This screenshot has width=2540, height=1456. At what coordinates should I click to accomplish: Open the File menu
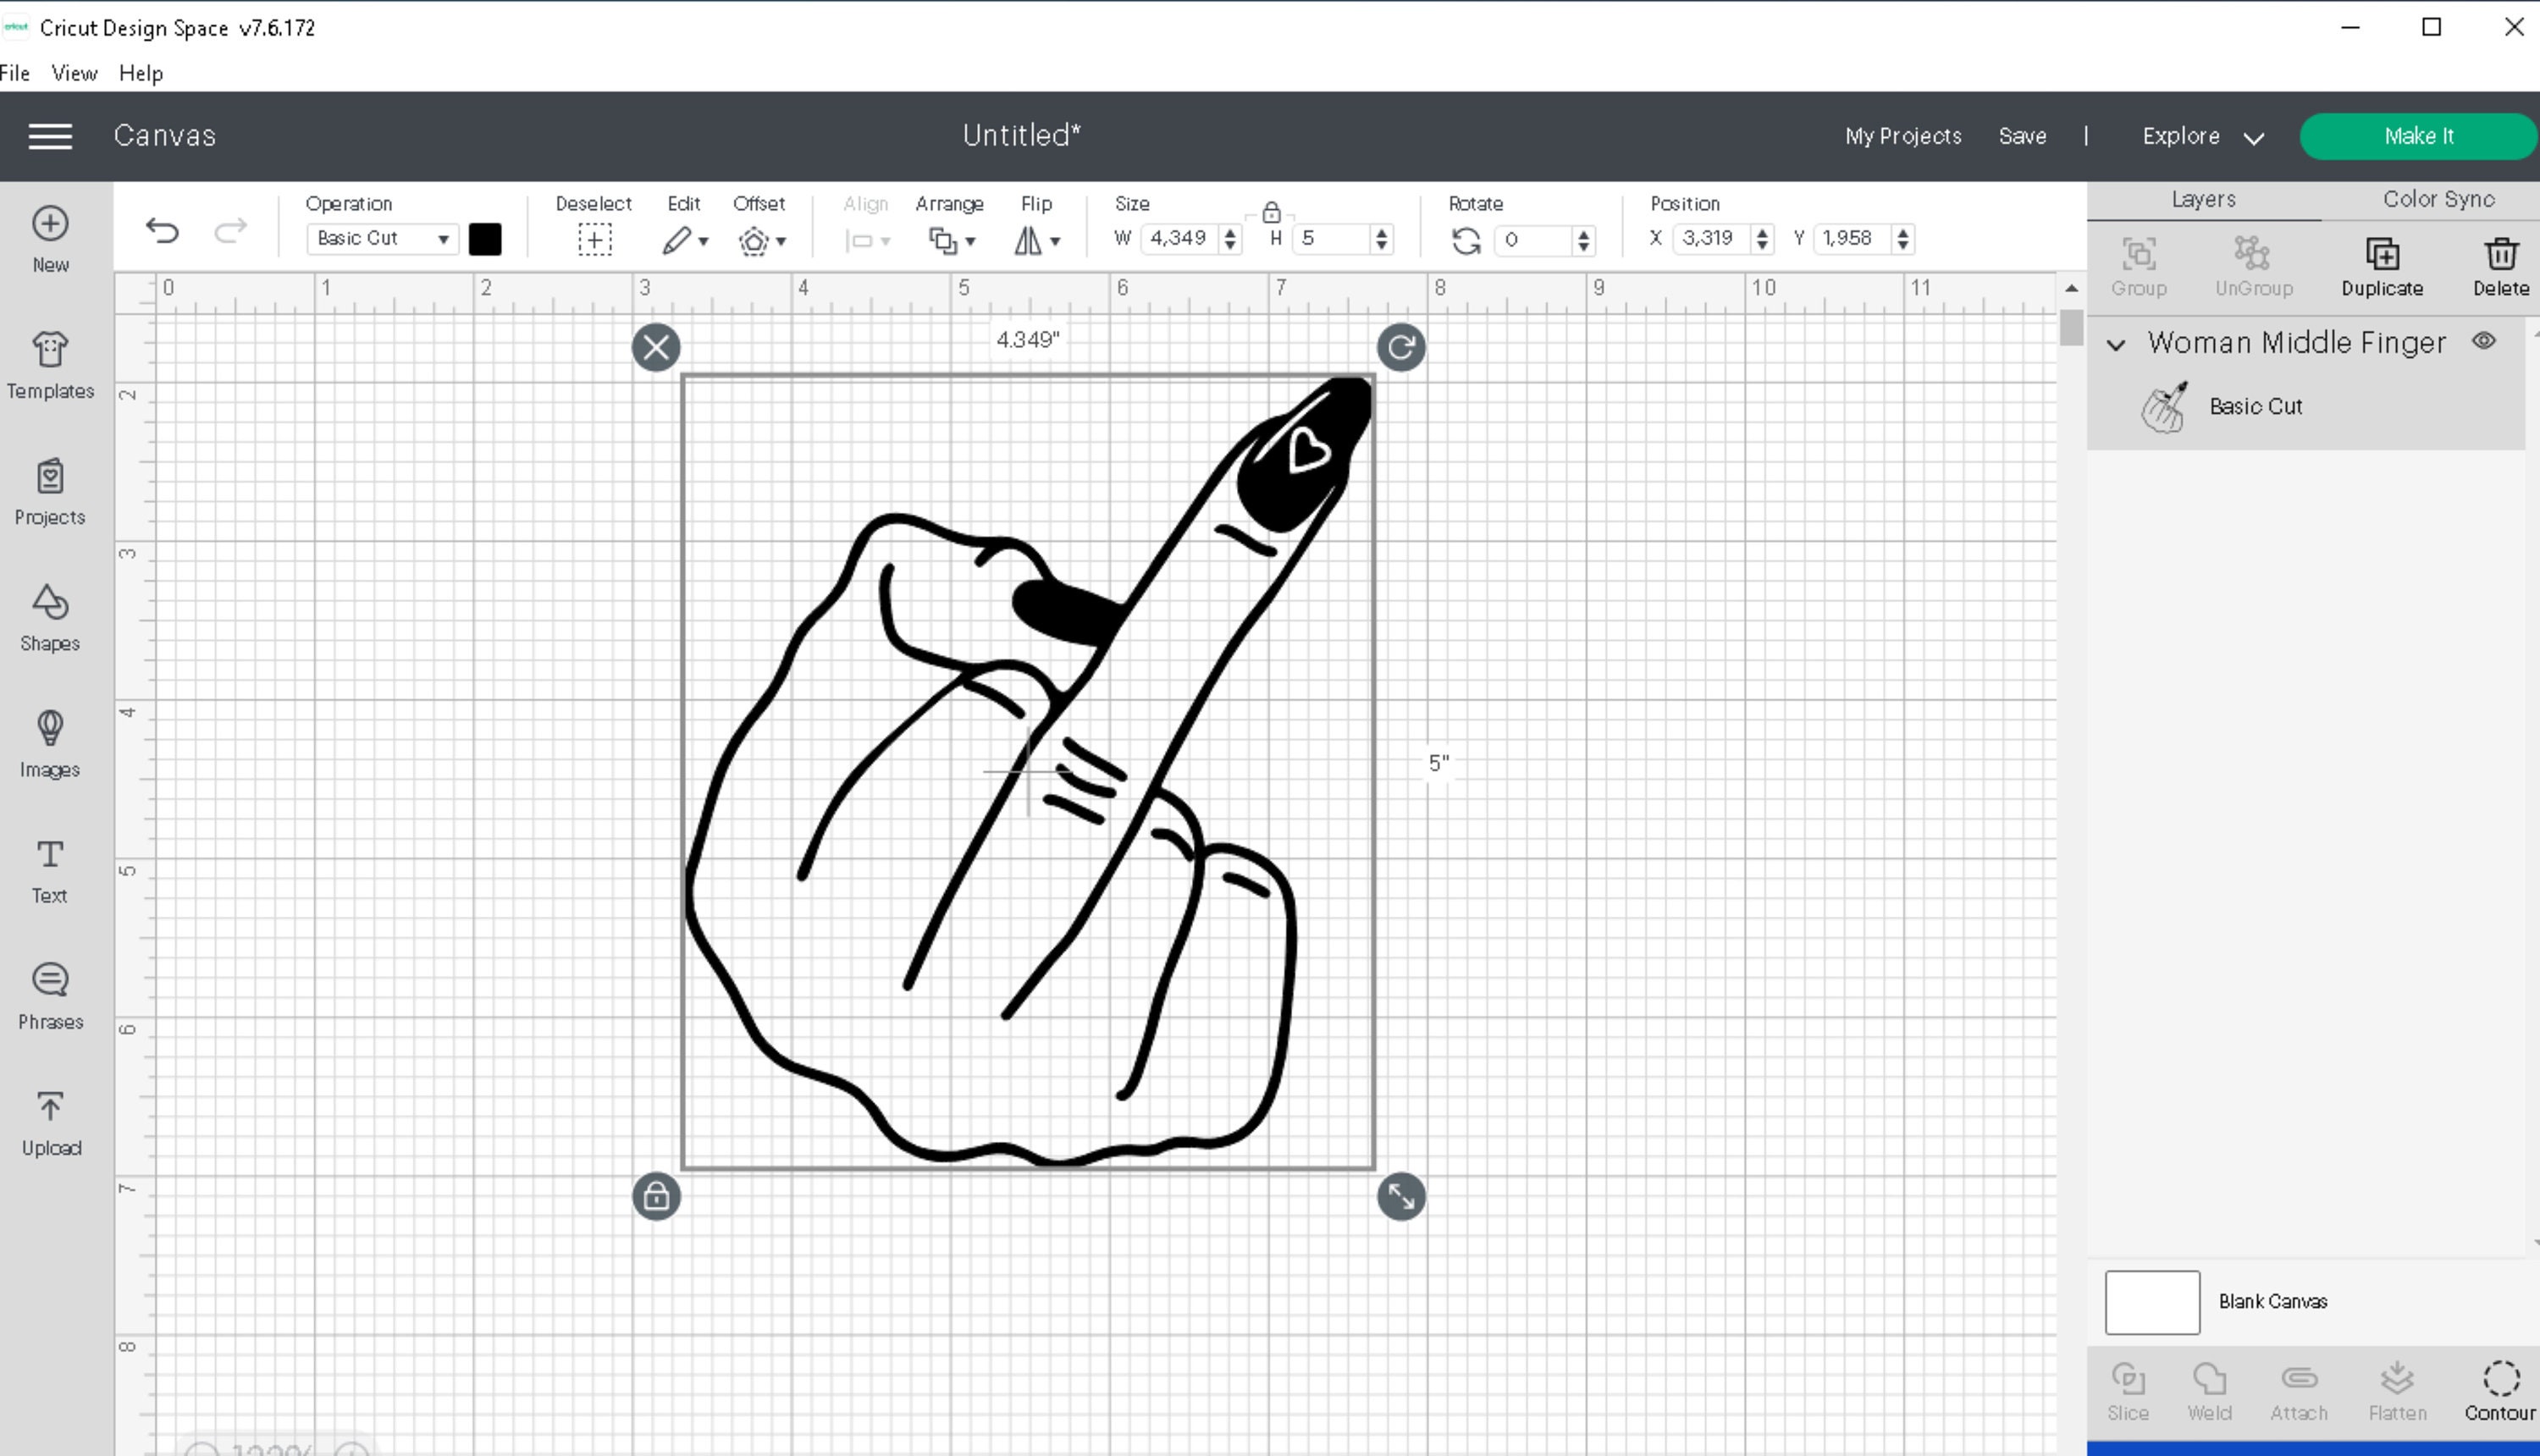pos(16,72)
